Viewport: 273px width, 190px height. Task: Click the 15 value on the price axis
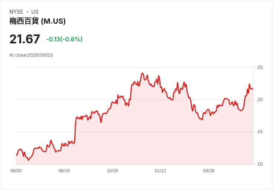coord(260,132)
